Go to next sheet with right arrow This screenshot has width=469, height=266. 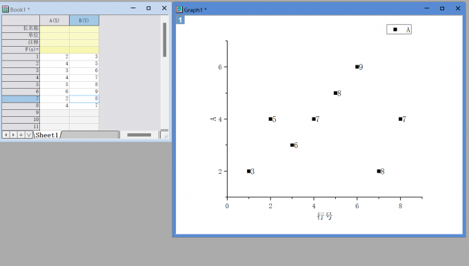[x=13, y=135]
